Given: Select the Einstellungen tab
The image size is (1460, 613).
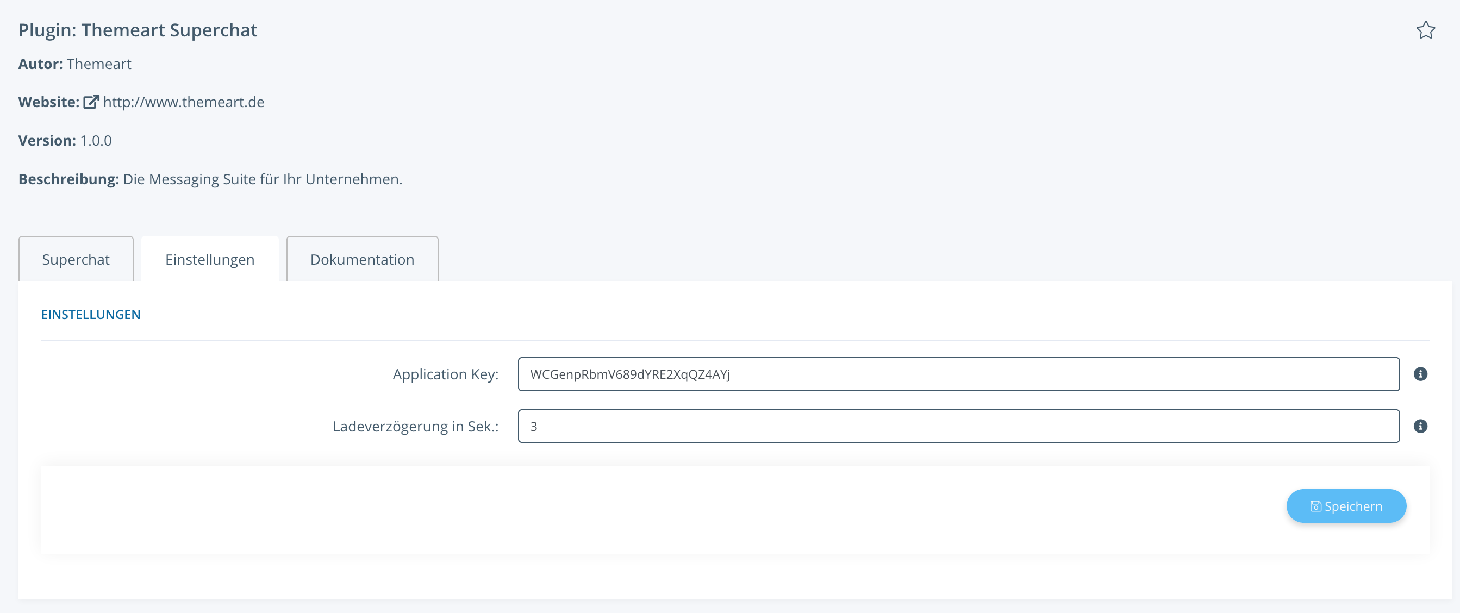Looking at the screenshot, I should 210,259.
